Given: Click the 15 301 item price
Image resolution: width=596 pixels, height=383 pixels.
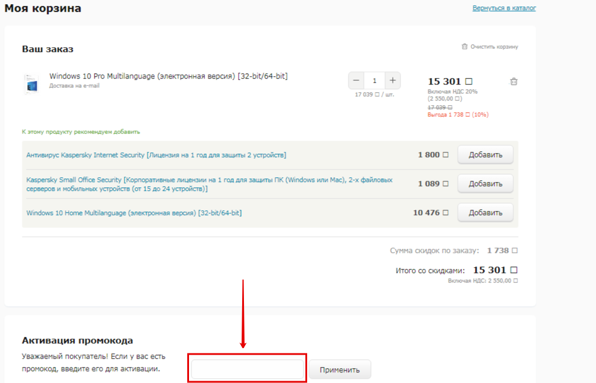Looking at the screenshot, I should click(450, 82).
